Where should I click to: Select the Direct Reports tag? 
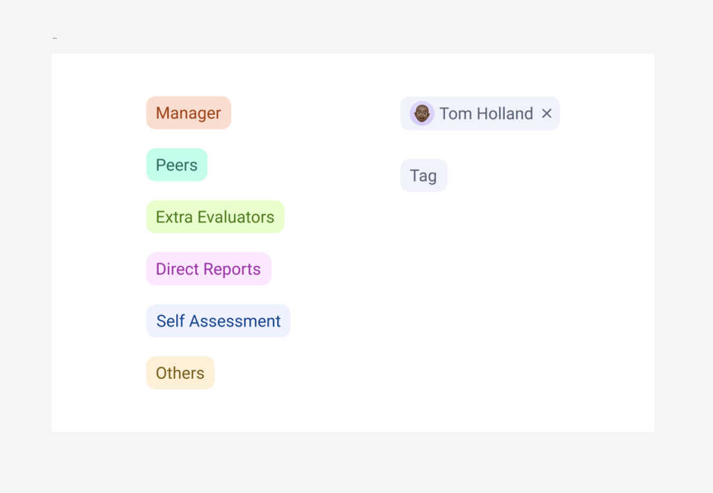[208, 269]
